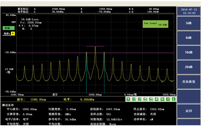Choose the 10dB cut level button
Viewport: 201px width, 126px height.
189,52
